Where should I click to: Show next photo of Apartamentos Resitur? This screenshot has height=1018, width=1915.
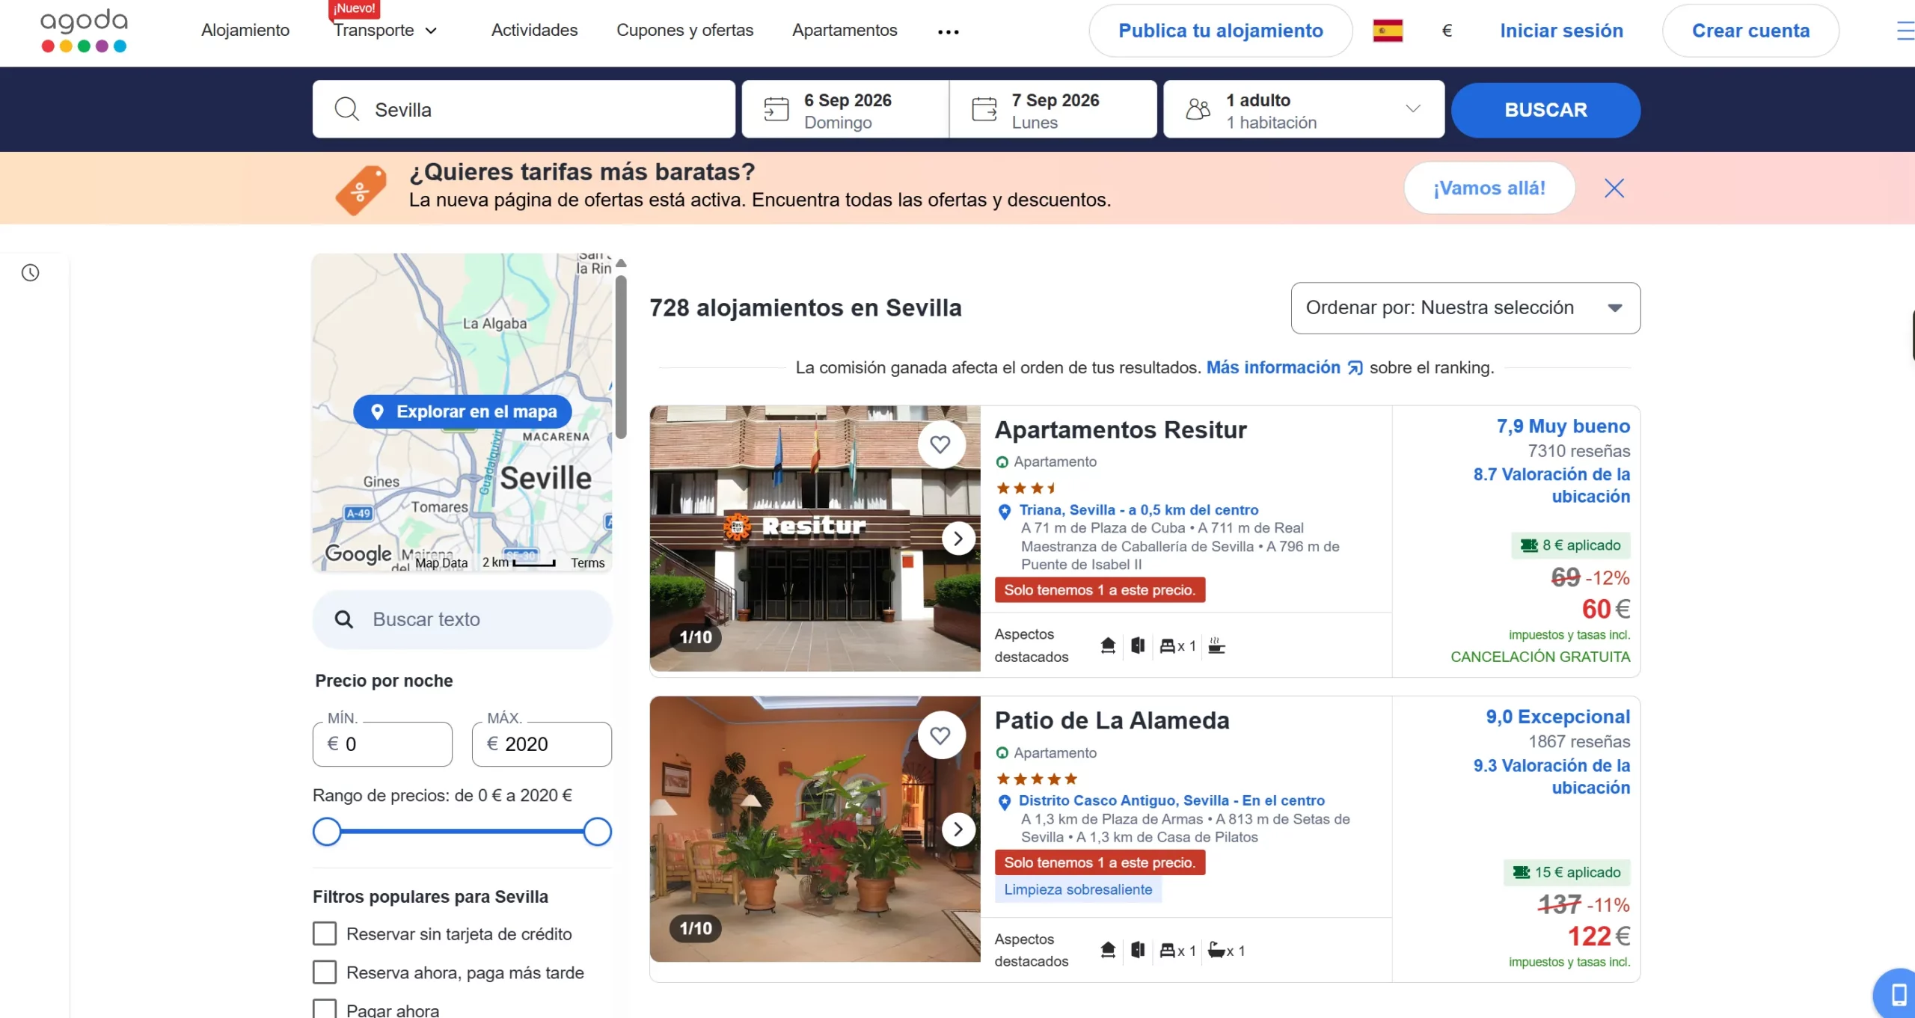[958, 539]
